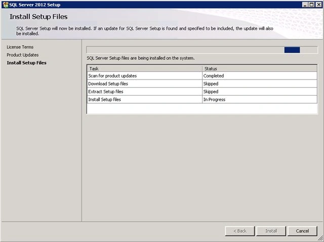
Task: Click the Task column header
Action: (145, 69)
